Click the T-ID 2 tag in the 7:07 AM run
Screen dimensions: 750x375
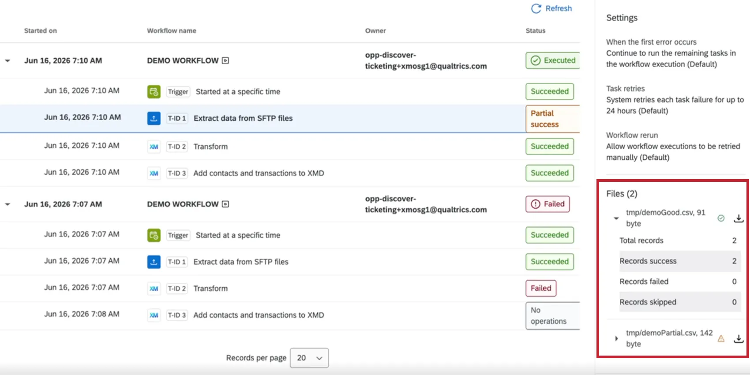177,289
